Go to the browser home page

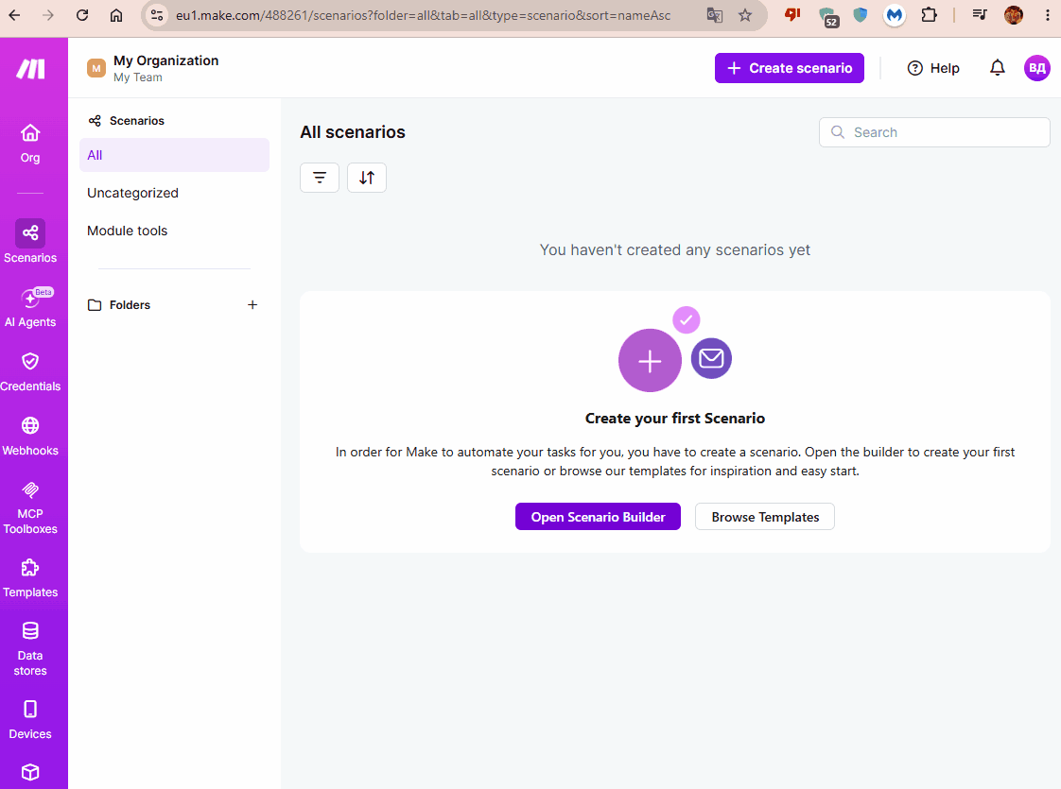116,15
